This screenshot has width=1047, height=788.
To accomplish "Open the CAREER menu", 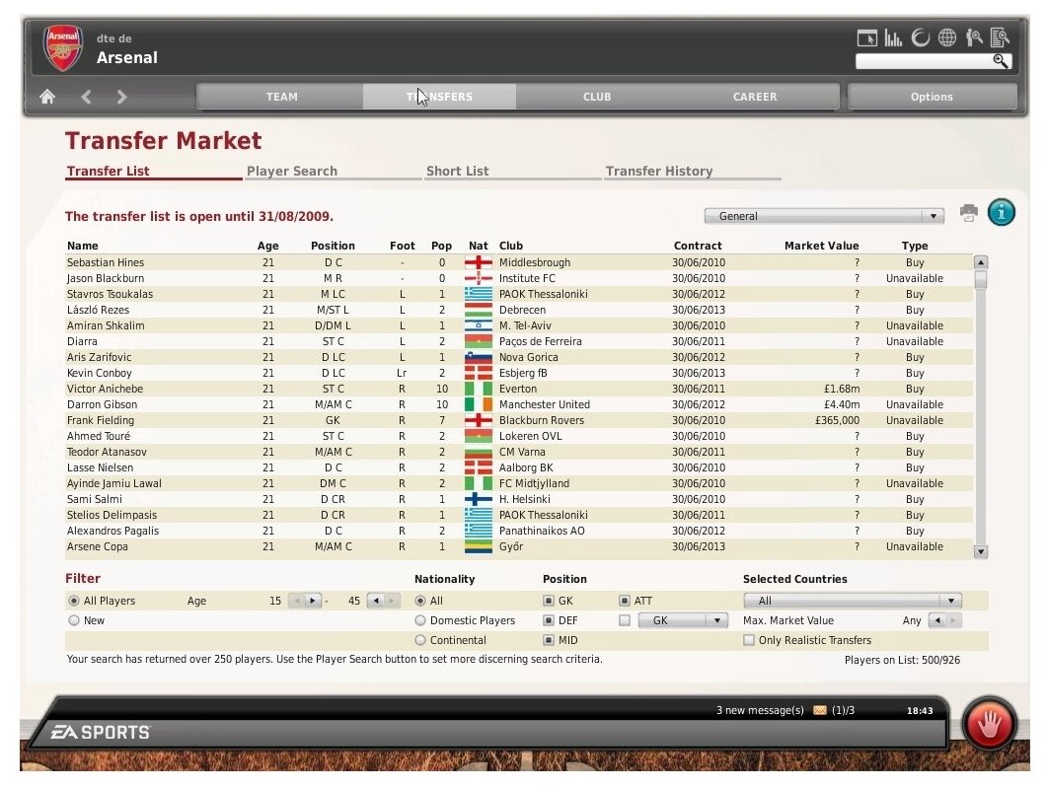I will click(x=755, y=97).
